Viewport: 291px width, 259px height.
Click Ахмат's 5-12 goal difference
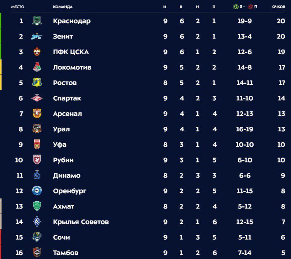coord(245,206)
